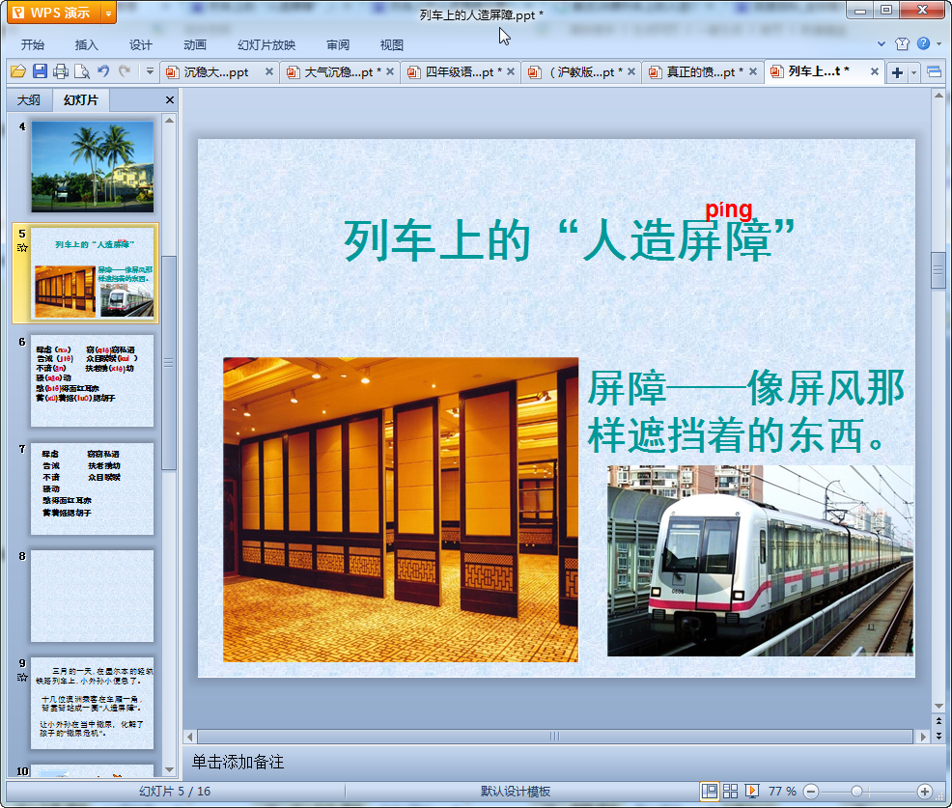
Task: Select slide 4 palm tree thumbnail
Action: coord(93,166)
